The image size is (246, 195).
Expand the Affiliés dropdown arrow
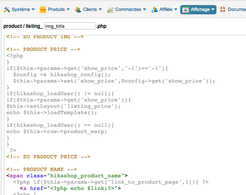176,9
